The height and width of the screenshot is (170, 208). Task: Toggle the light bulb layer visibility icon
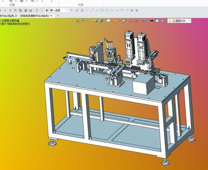coord(170,21)
